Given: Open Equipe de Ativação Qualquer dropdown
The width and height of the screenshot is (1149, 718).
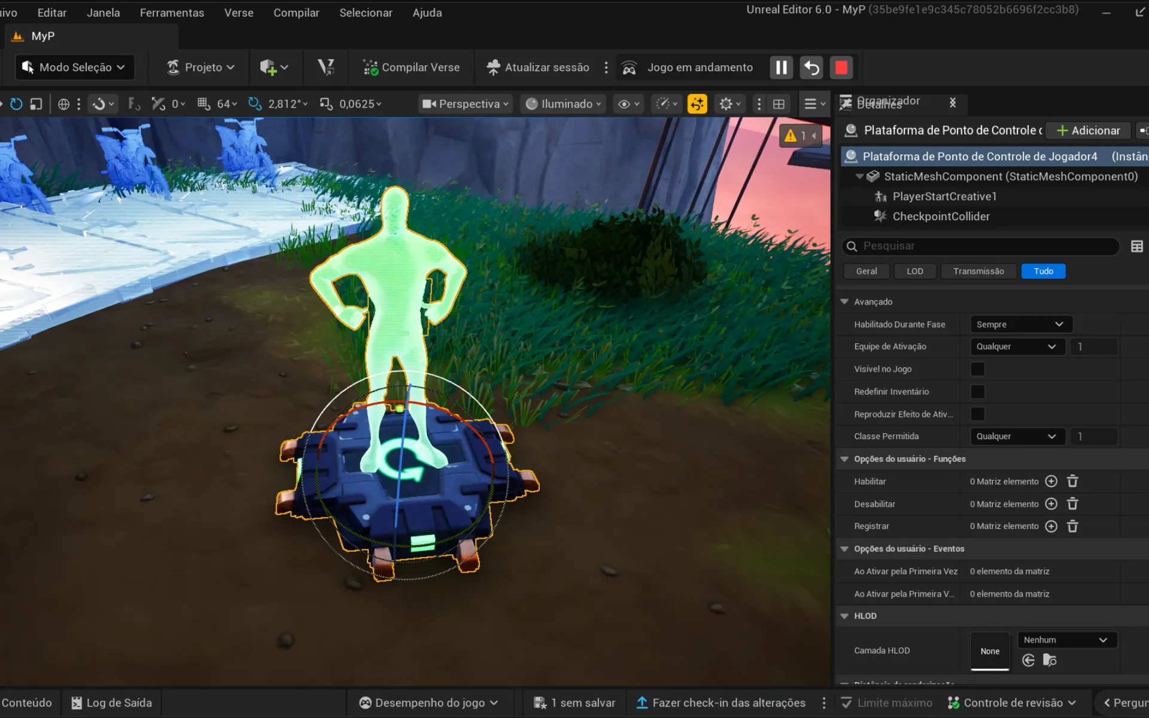Looking at the screenshot, I should 1017,346.
